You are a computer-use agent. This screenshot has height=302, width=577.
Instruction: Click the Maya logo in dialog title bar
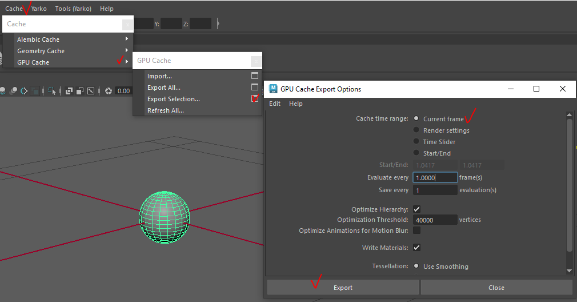click(x=273, y=89)
